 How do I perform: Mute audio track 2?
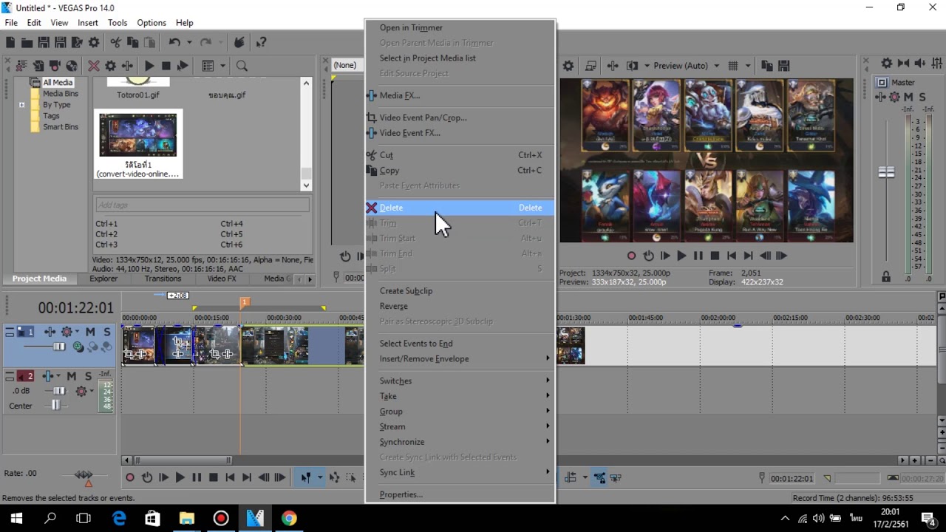[72, 376]
